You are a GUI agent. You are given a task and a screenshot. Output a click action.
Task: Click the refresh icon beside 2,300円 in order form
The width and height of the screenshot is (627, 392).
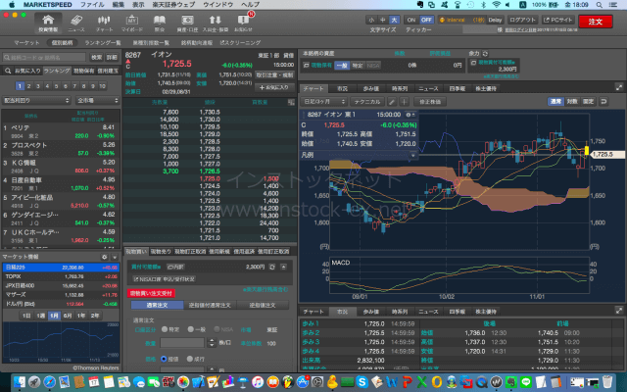pos(272,267)
